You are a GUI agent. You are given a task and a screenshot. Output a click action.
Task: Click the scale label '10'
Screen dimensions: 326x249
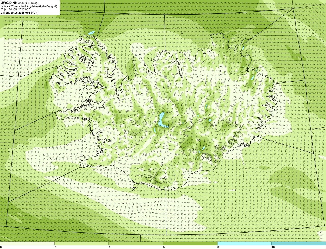tap(273, 247)
